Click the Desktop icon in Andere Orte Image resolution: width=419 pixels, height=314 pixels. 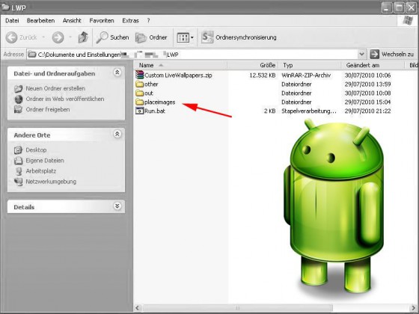click(x=18, y=150)
